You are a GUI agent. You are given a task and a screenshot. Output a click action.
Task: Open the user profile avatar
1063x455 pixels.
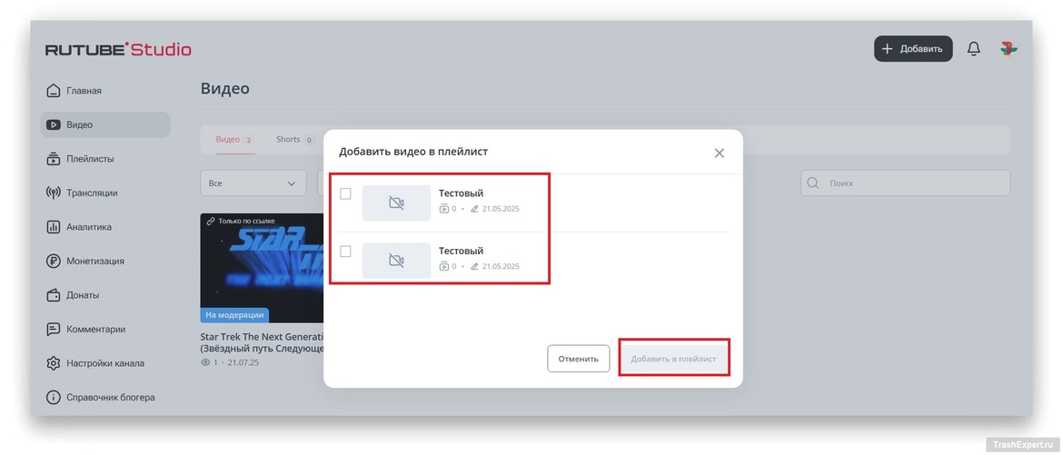(1008, 49)
